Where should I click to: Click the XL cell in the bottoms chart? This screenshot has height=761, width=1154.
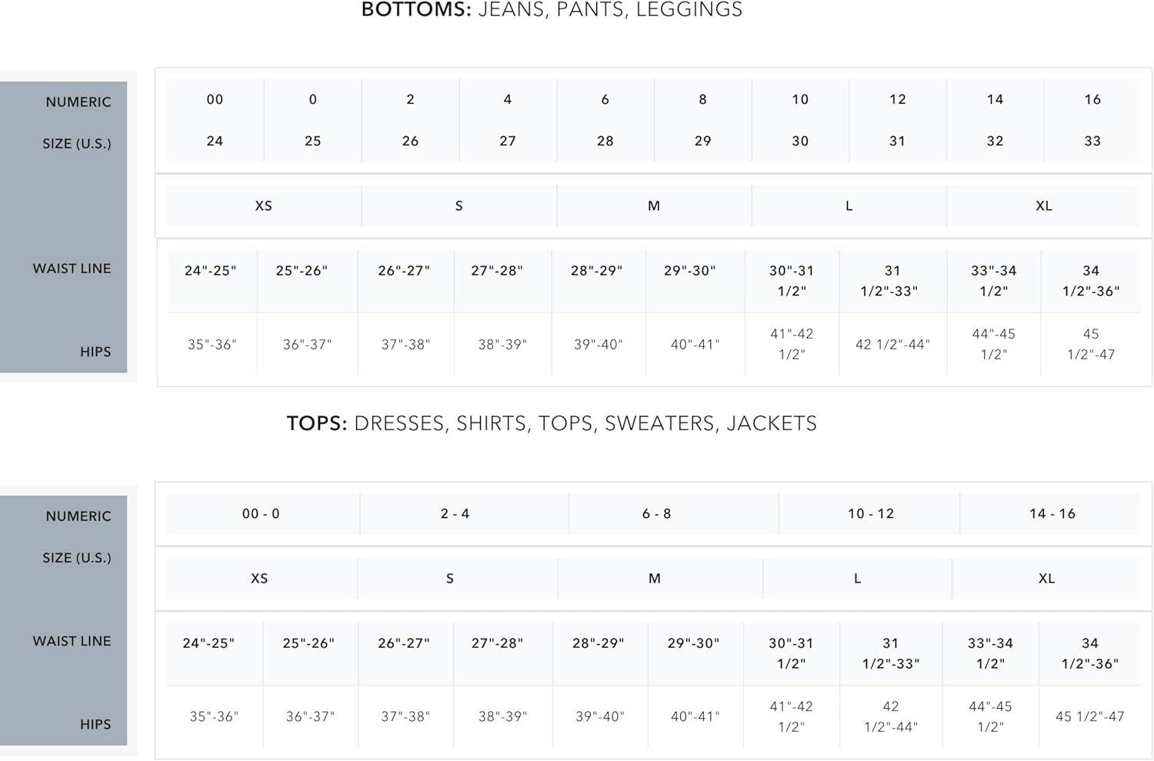[1043, 206]
